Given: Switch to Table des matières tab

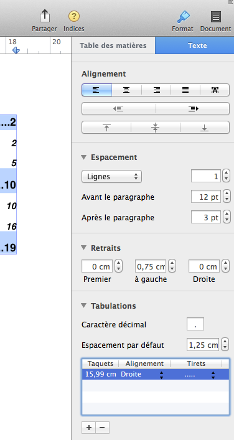Looking at the screenshot, I should coord(113,45).
